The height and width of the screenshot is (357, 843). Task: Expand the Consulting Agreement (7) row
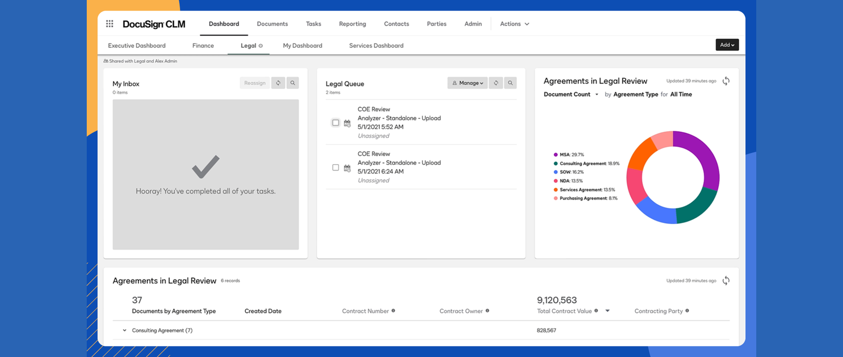pyautogui.click(x=125, y=330)
